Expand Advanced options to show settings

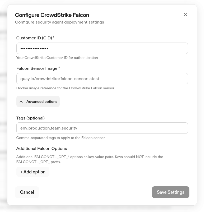point(38,102)
